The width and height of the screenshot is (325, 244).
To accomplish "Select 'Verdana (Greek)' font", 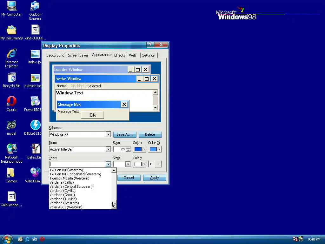I will (80, 195).
